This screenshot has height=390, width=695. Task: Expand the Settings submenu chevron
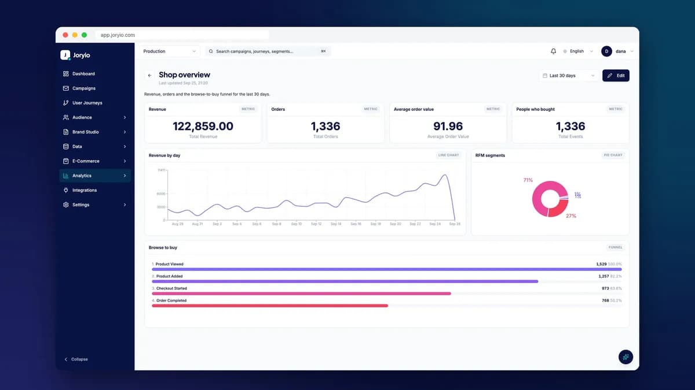125,205
